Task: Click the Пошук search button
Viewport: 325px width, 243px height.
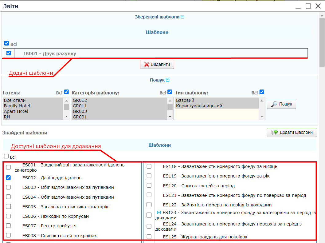Action: pos(281,104)
